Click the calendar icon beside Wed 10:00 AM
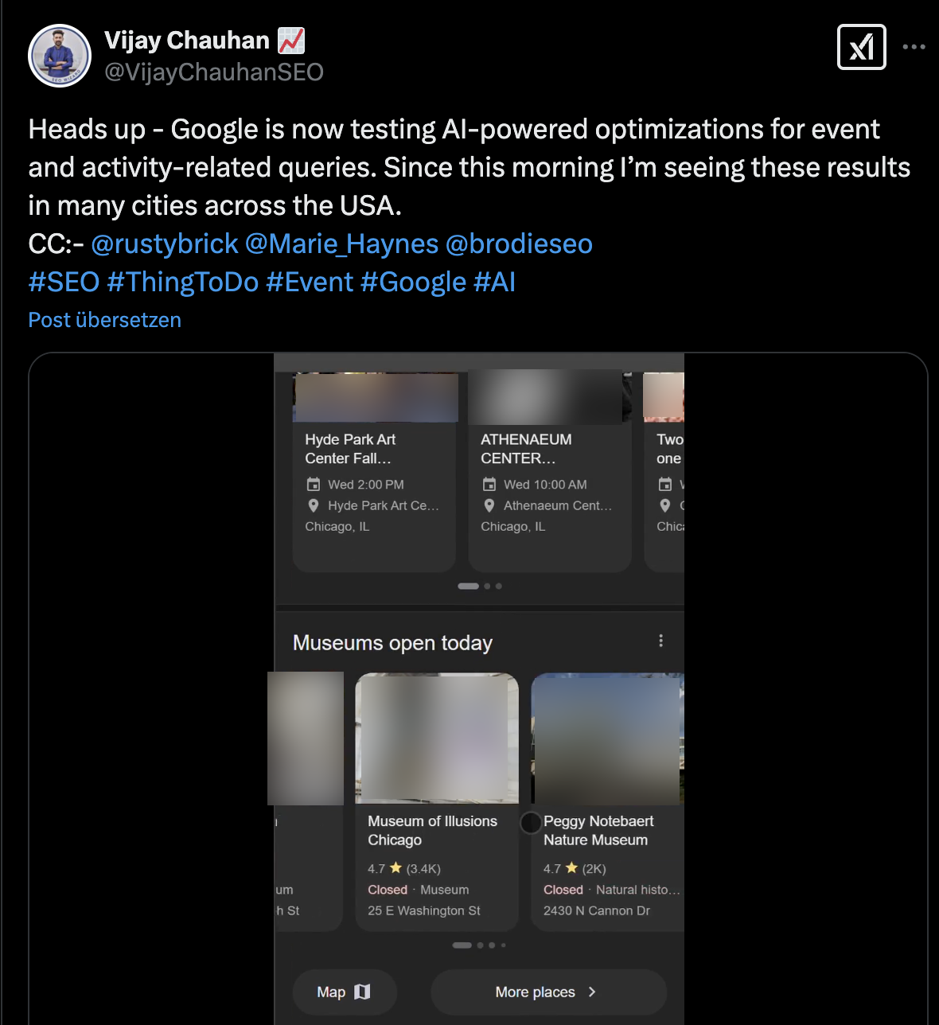This screenshot has width=939, height=1025. (x=489, y=485)
